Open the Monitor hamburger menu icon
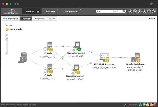The height and width of the screenshot is (107, 158). pyautogui.click(x=38, y=12)
